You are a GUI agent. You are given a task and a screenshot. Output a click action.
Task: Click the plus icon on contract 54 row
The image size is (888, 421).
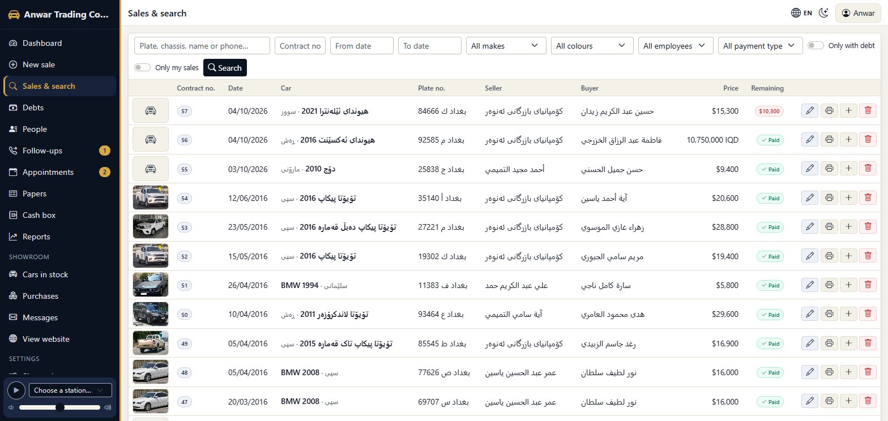848,197
